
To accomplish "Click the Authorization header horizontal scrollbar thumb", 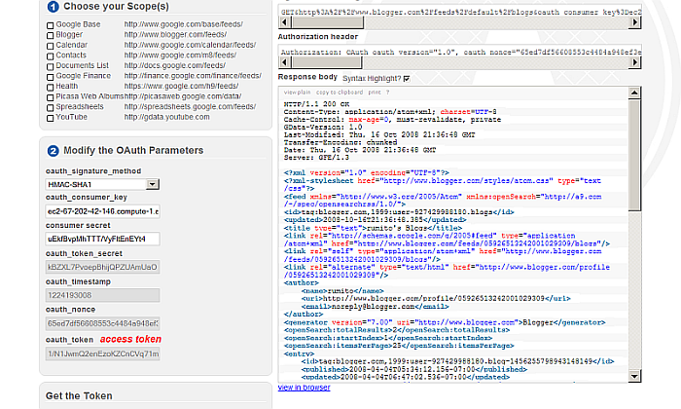I will pyautogui.click(x=327, y=62).
